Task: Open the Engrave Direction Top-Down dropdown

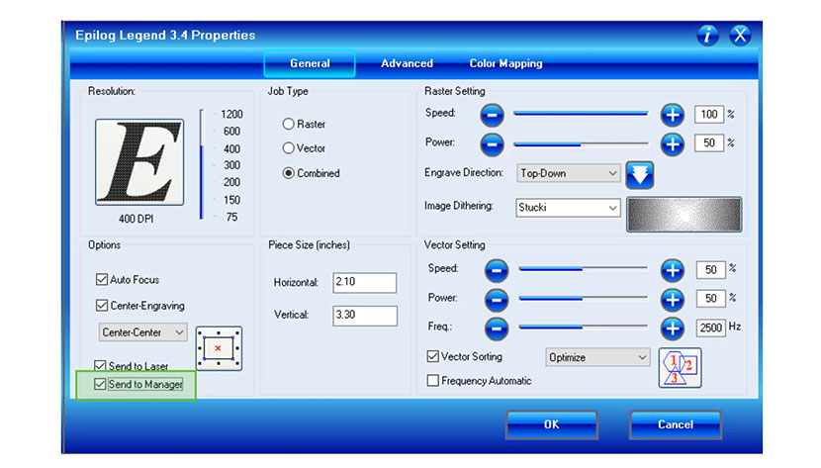Action: [569, 173]
